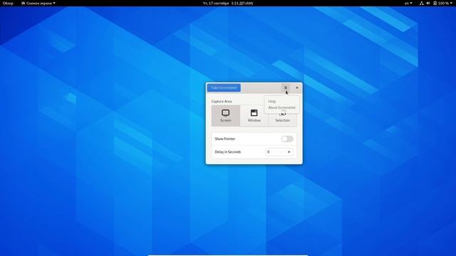Toggle the hamburger menu button
Screen dimensions: 456x256
286,87
